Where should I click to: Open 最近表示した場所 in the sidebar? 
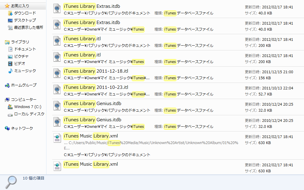point(25,27)
